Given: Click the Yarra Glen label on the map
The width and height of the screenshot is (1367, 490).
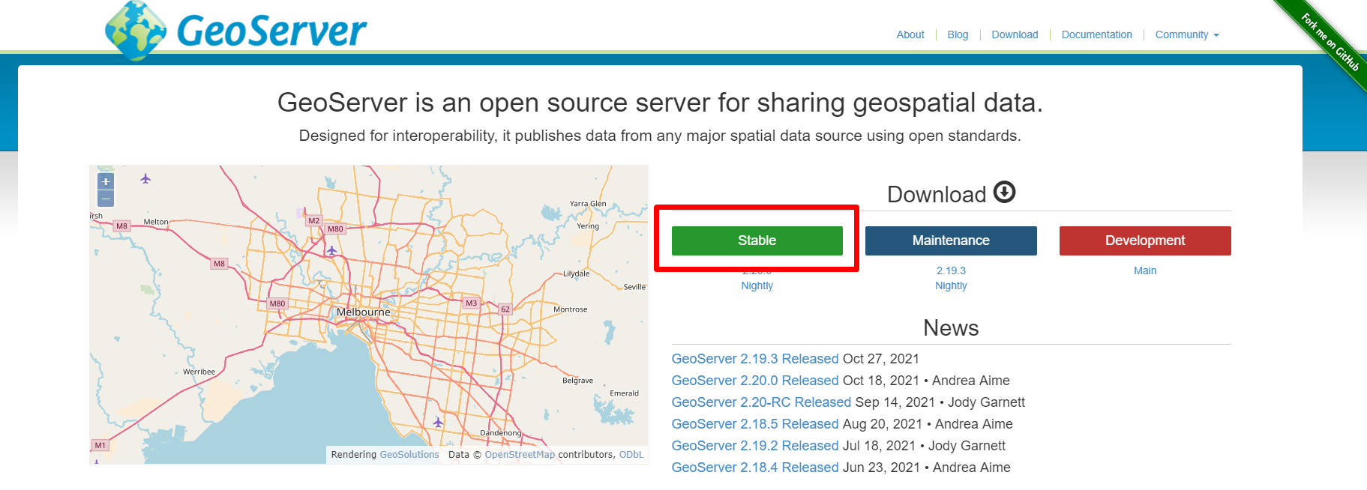Looking at the screenshot, I should [588, 204].
